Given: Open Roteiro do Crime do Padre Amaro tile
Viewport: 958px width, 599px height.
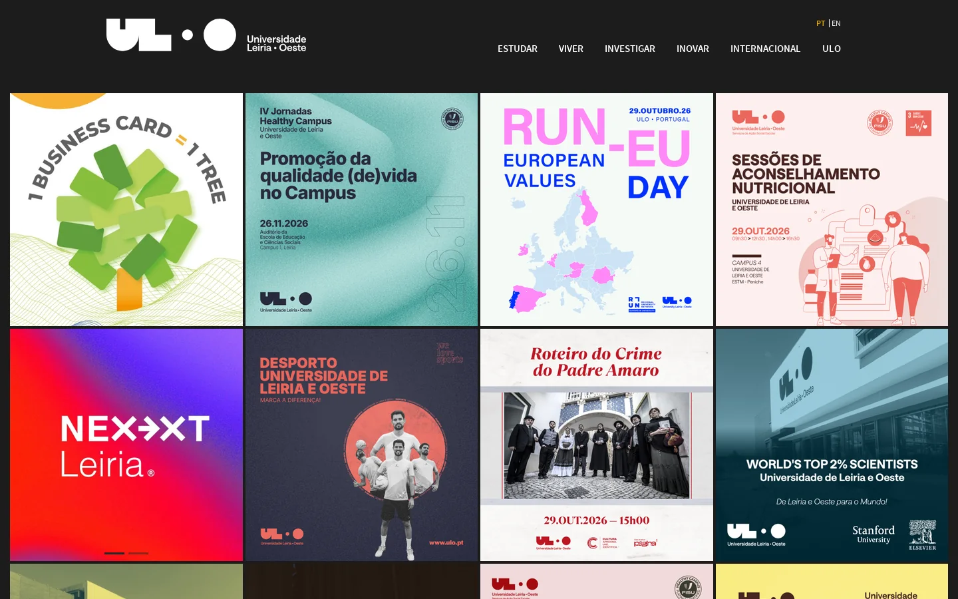Looking at the screenshot, I should 597,445.
